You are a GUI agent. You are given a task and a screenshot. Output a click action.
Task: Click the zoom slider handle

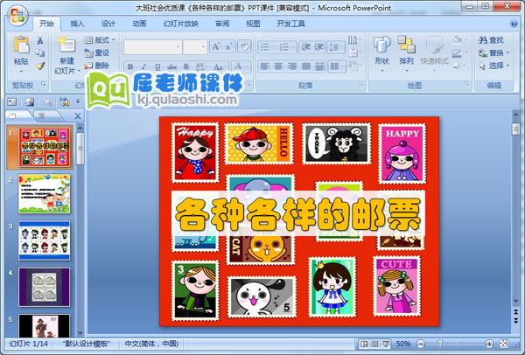(440, 344)
